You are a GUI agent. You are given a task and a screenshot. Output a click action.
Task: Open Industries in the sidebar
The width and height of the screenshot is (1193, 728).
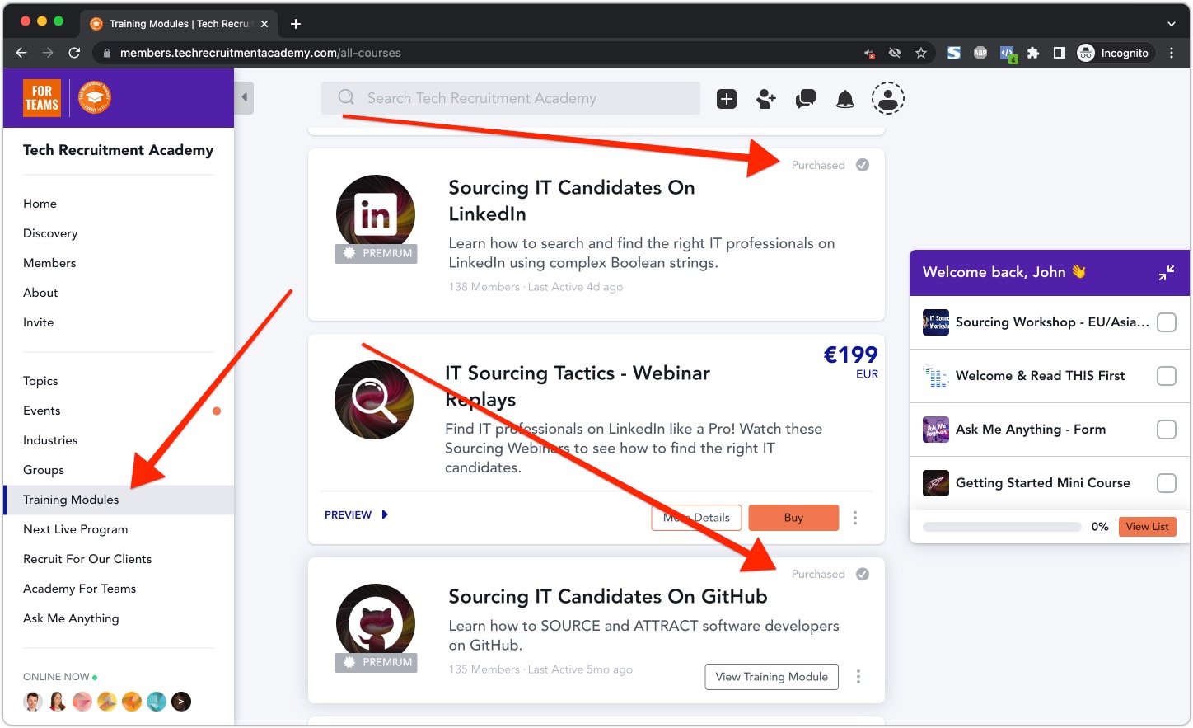50,440
